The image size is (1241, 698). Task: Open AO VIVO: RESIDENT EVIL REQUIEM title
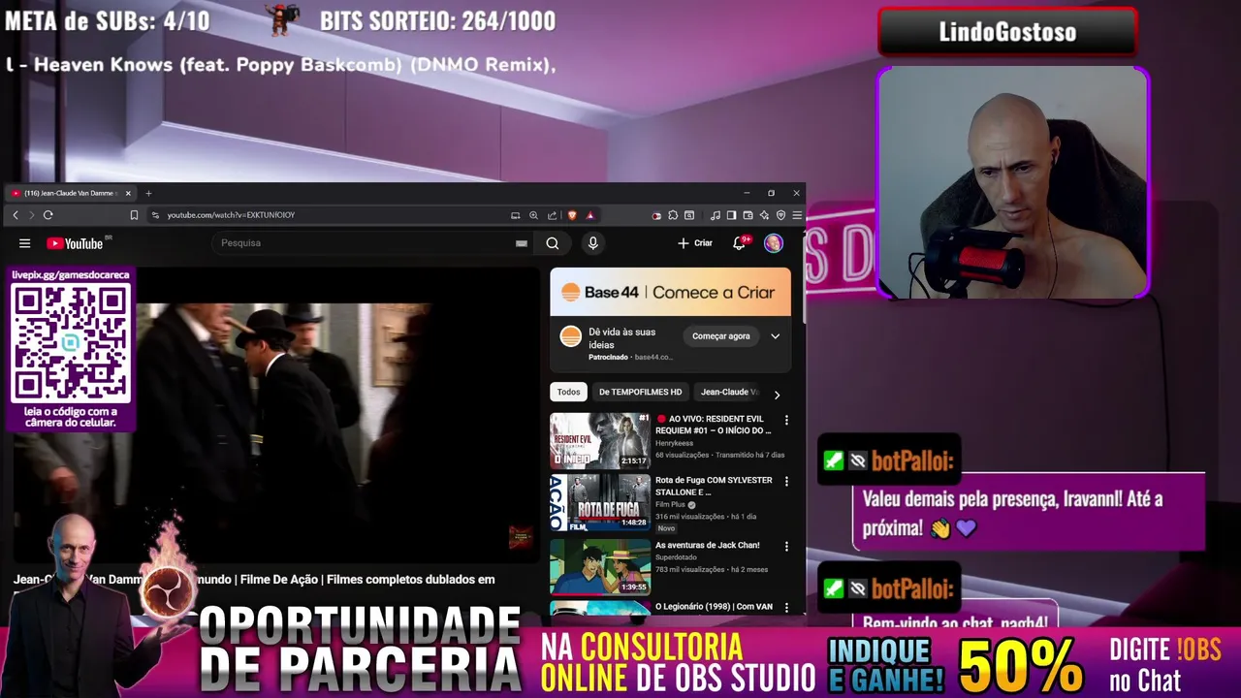click(714, 425)
